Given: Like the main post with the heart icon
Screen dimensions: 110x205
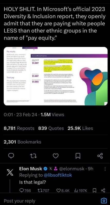Looking at the screenshot, I should click(56, 156).
